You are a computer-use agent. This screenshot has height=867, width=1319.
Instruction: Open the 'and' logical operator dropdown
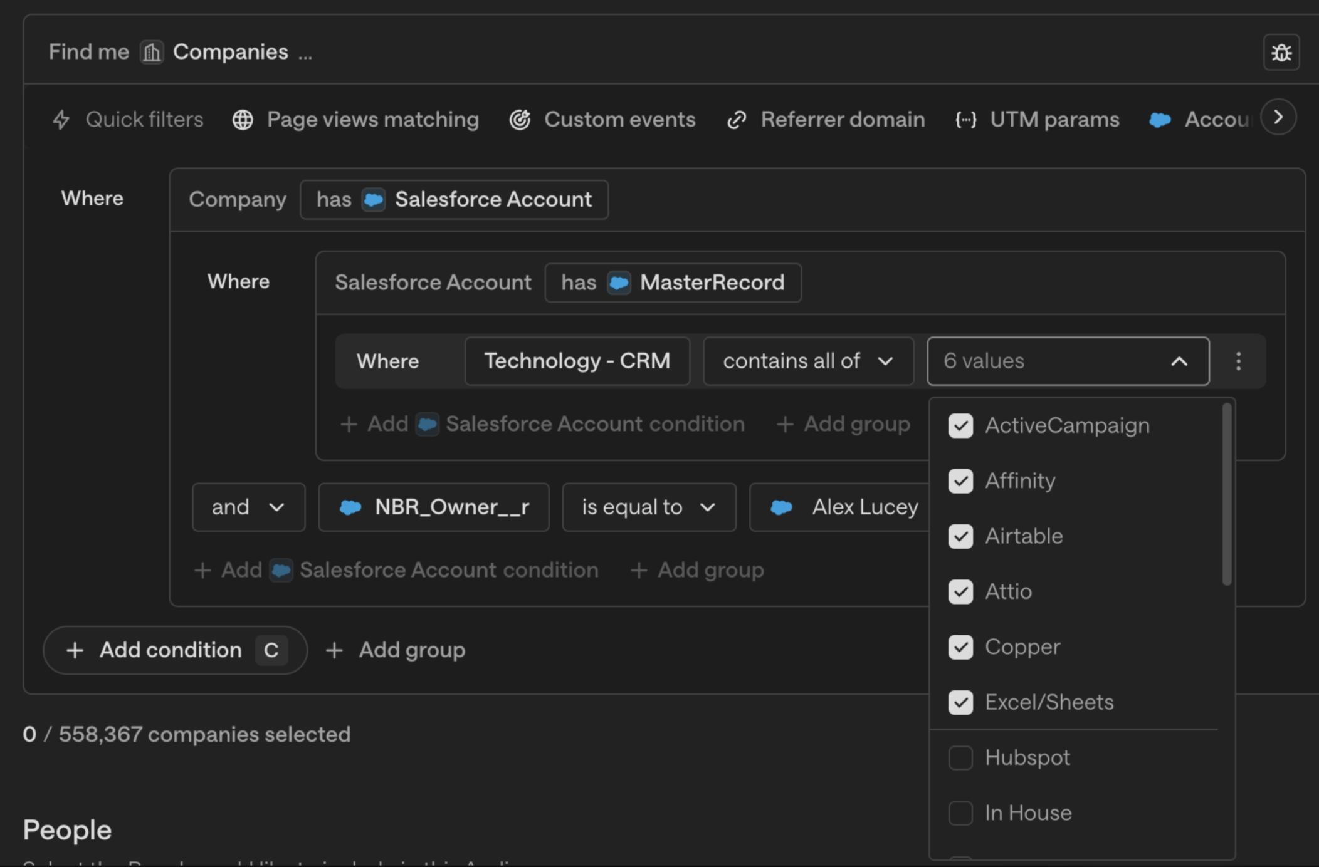pos(249,507)
